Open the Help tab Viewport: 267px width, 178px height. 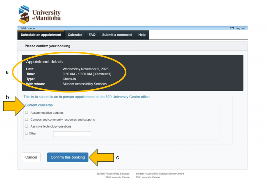click(x=142, y=35)
